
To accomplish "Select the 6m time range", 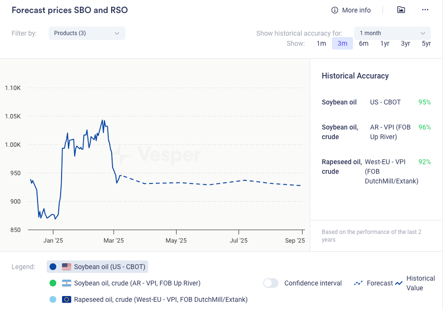I will point(364,43).
